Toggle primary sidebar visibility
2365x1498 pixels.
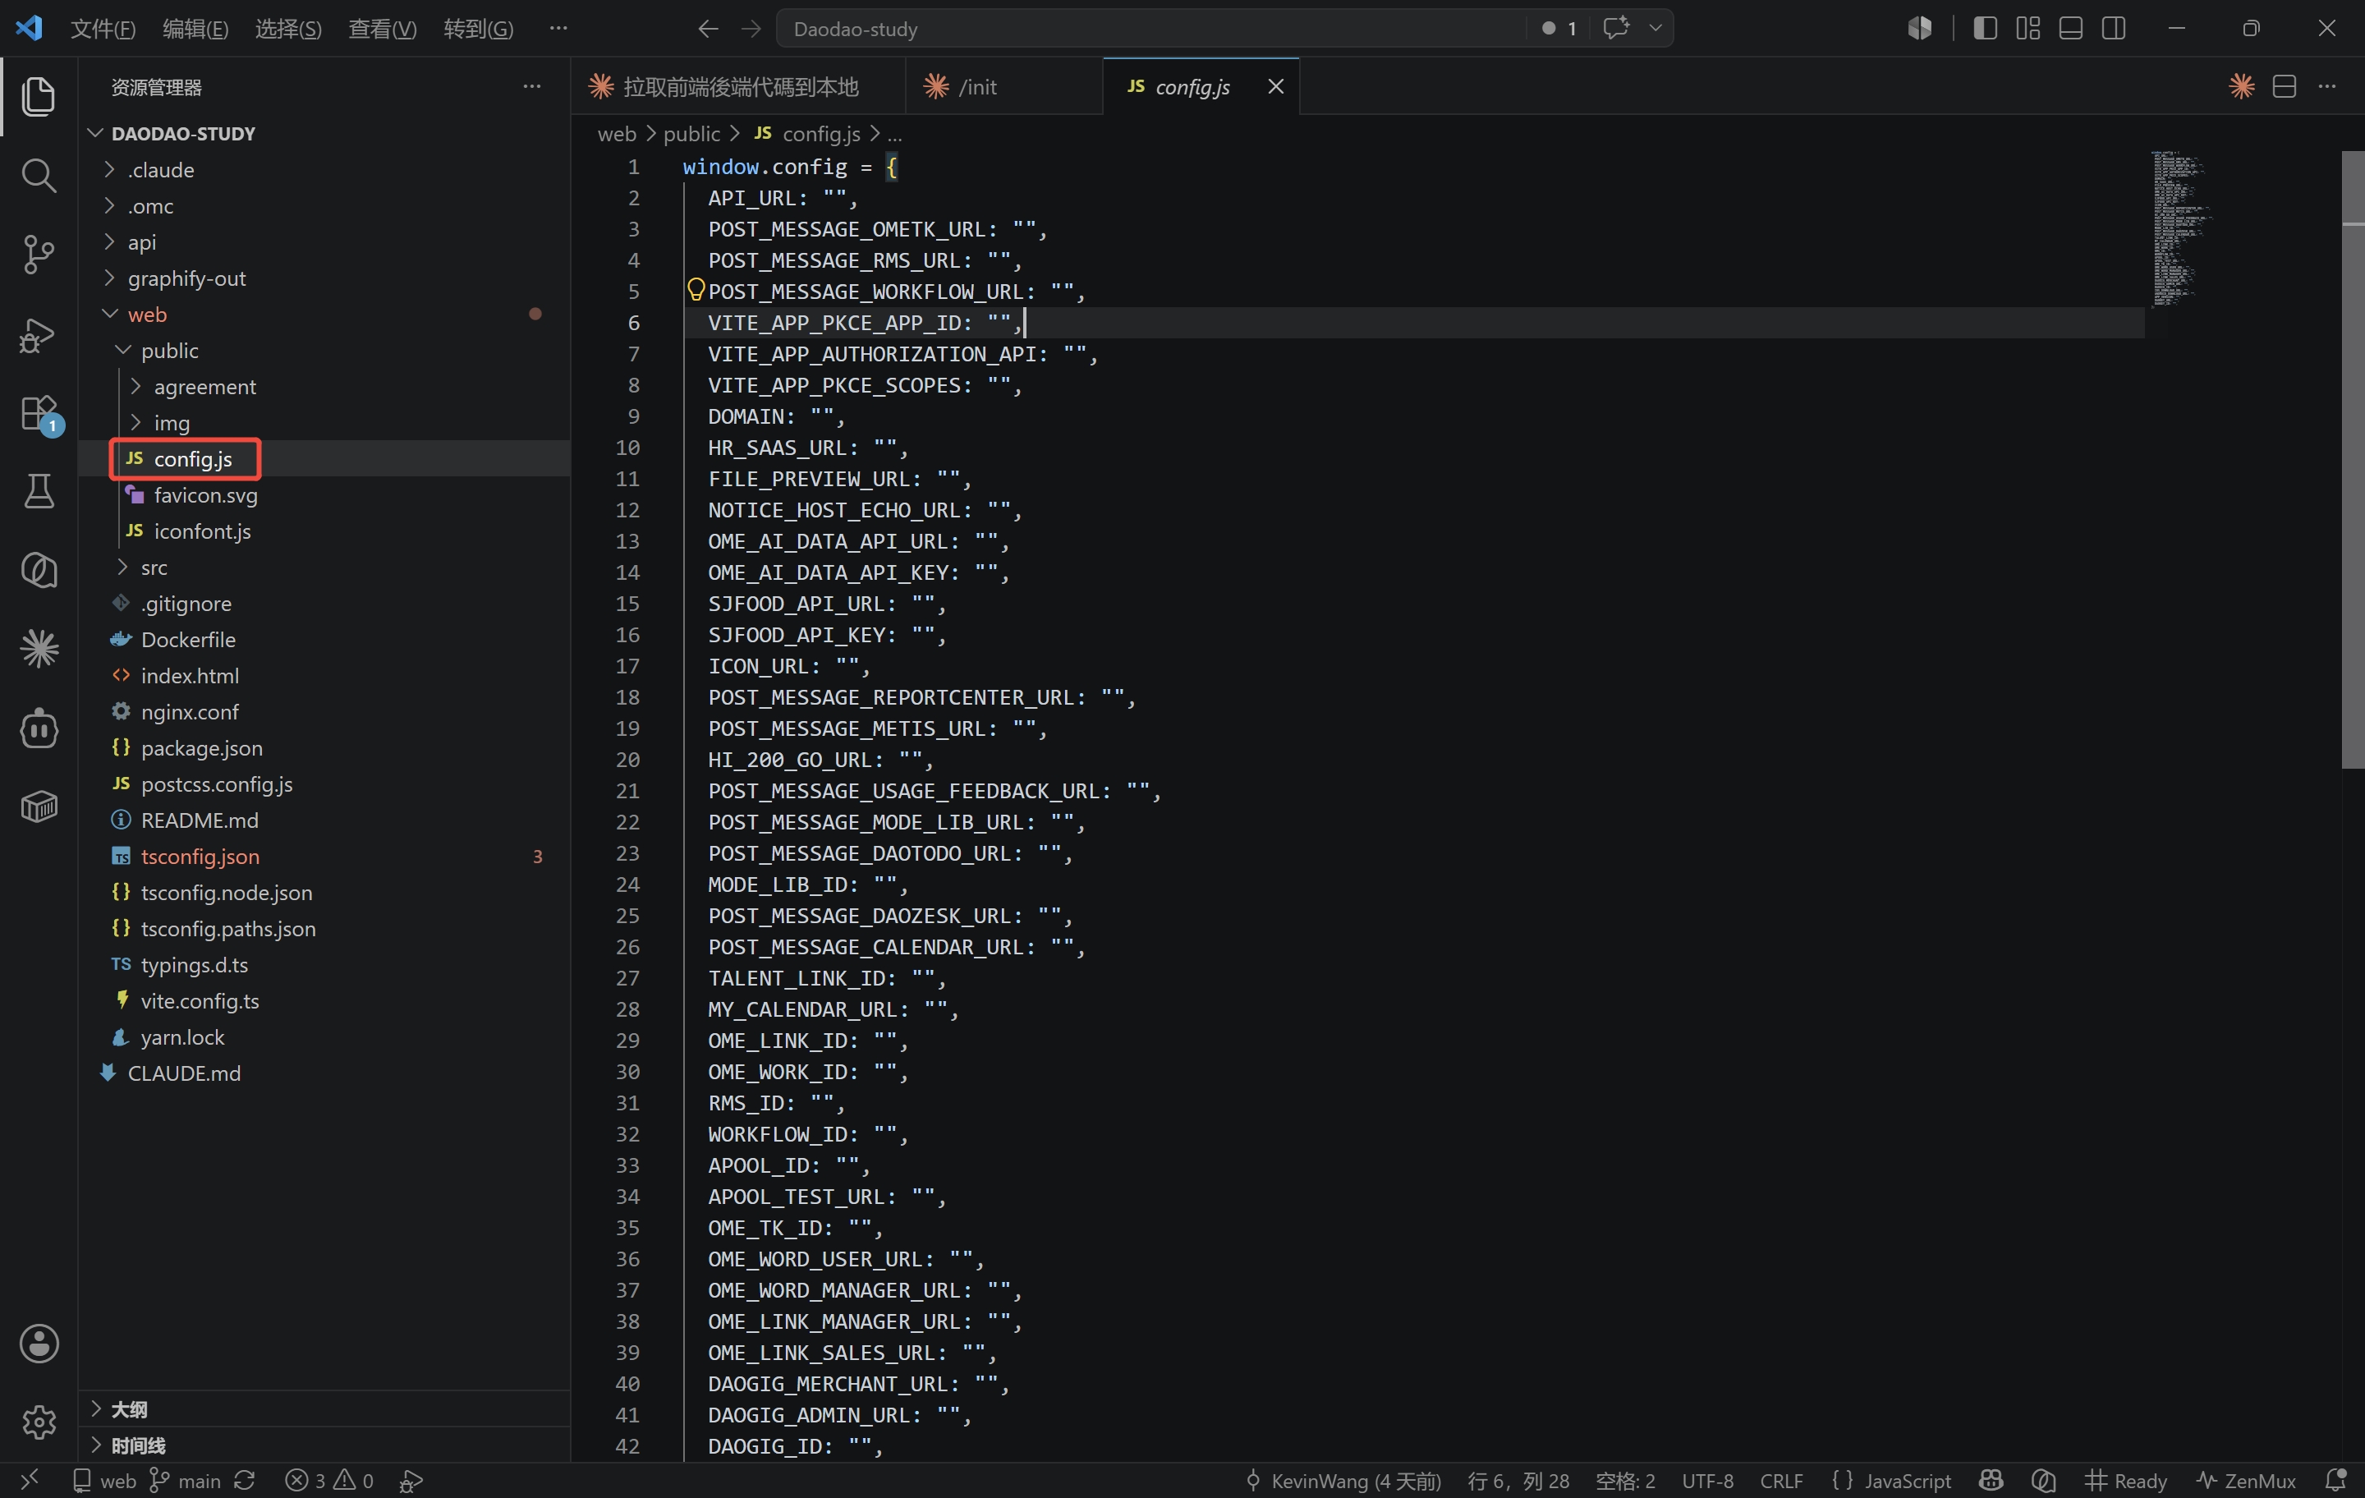click(1985, 29)
